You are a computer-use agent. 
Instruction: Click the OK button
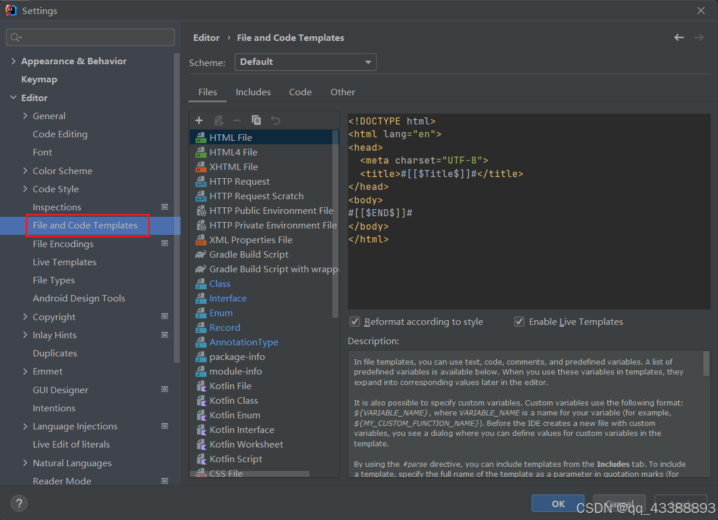558,504
